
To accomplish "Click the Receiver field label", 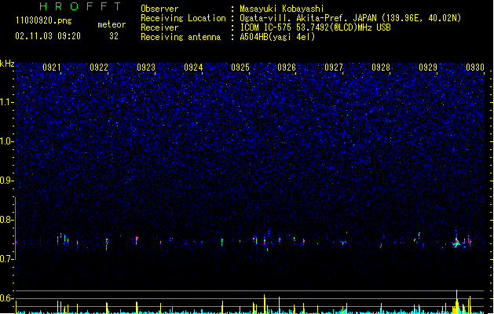I will click(159, 27).
